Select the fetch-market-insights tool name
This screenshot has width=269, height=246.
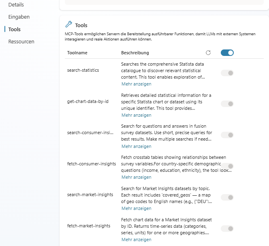(89, 226)
